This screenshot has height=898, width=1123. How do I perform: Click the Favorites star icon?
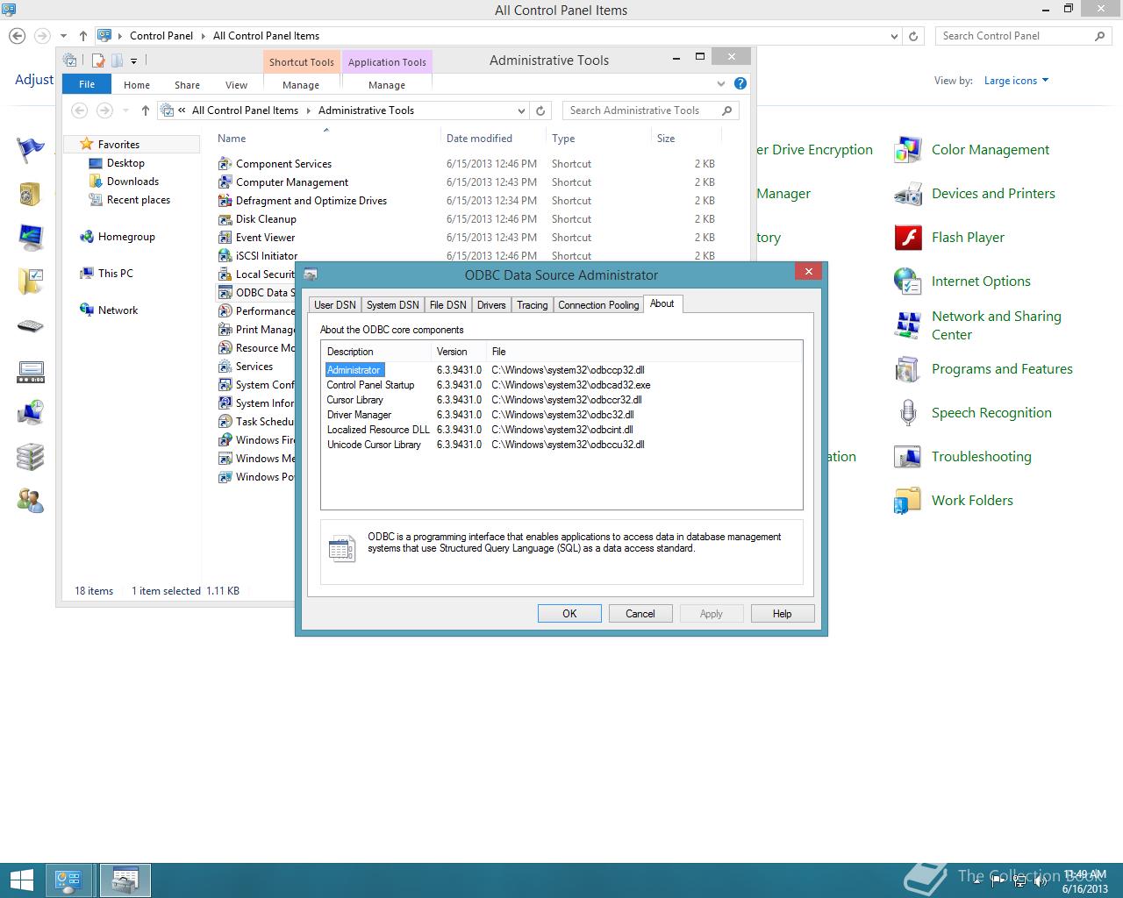point(86,144)
